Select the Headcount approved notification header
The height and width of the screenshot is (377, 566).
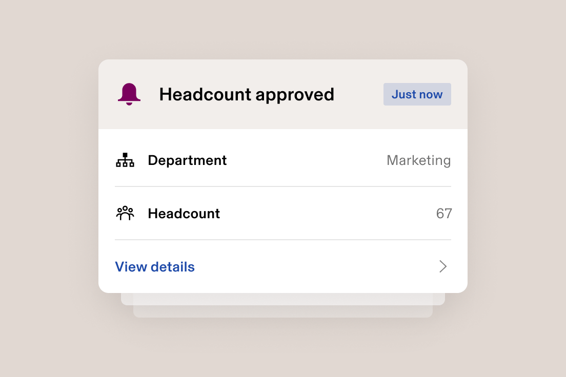[247, 94]
